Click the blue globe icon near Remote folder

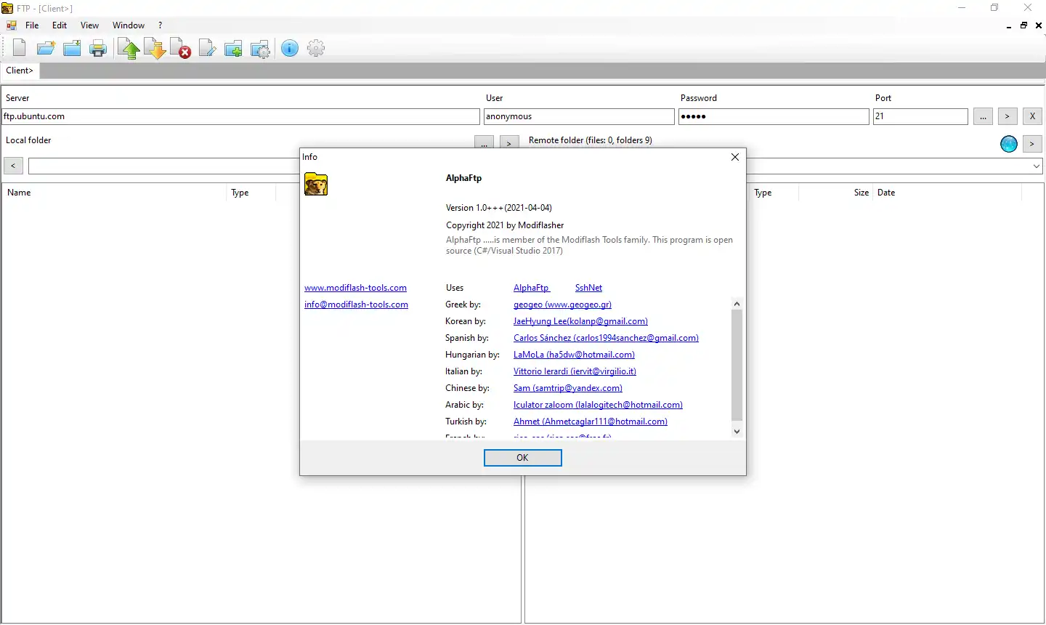(x=1009, y=144)
